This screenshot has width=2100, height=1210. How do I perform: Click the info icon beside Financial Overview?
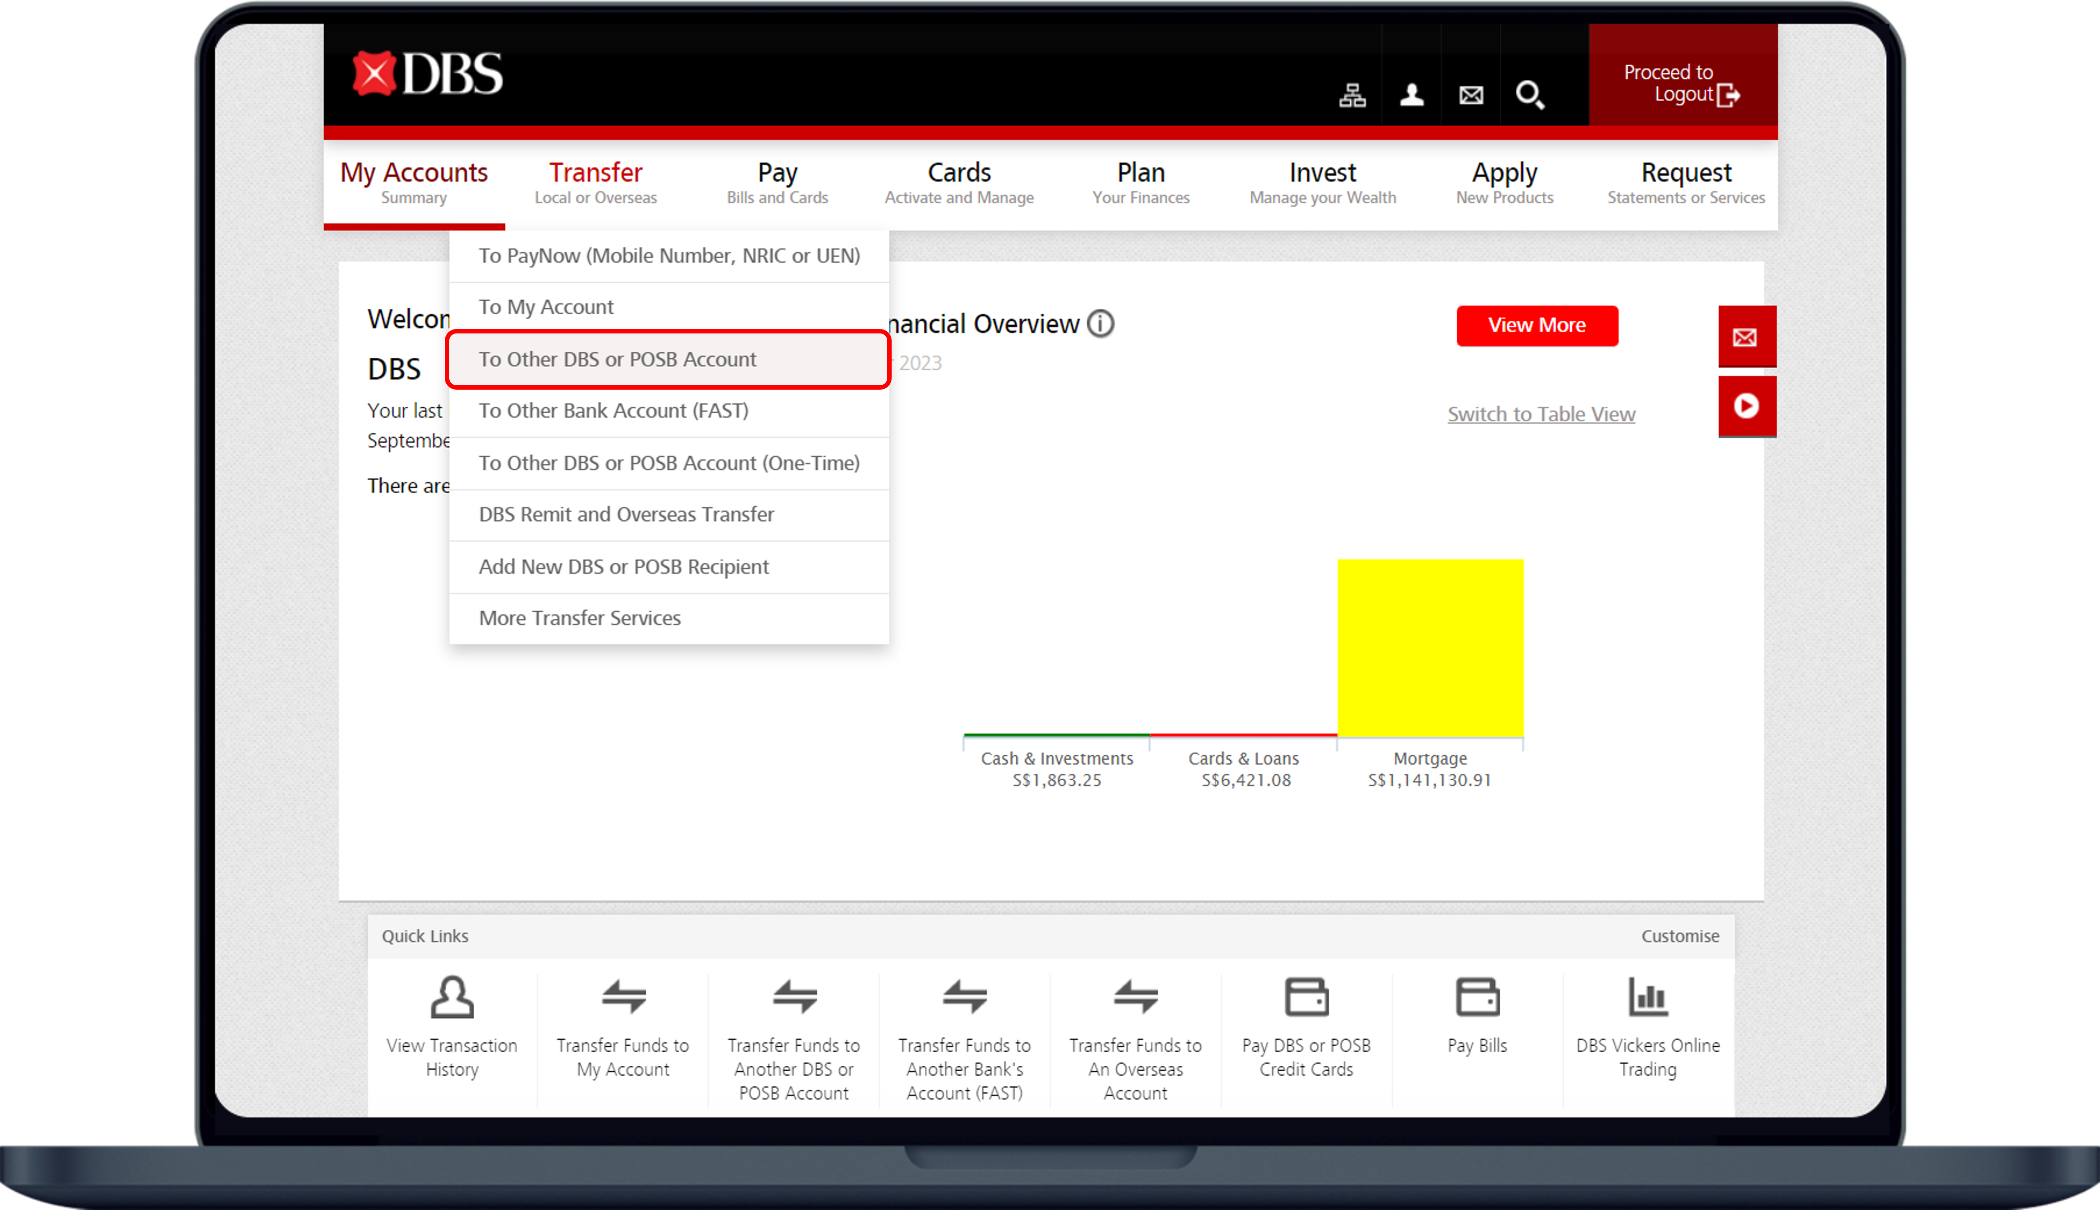1101,323
